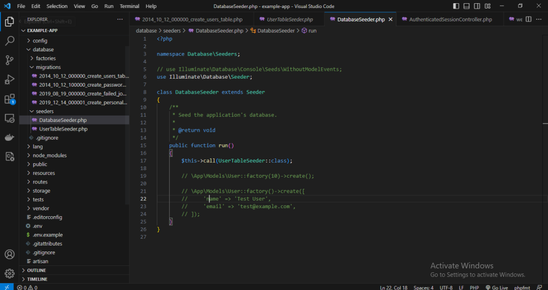Expand the config folder

tap(40, 41)
